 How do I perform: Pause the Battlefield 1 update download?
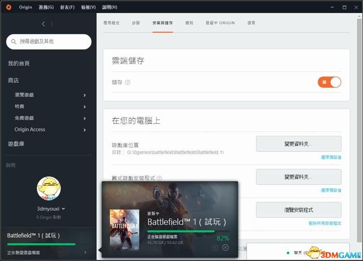[215, 248]
